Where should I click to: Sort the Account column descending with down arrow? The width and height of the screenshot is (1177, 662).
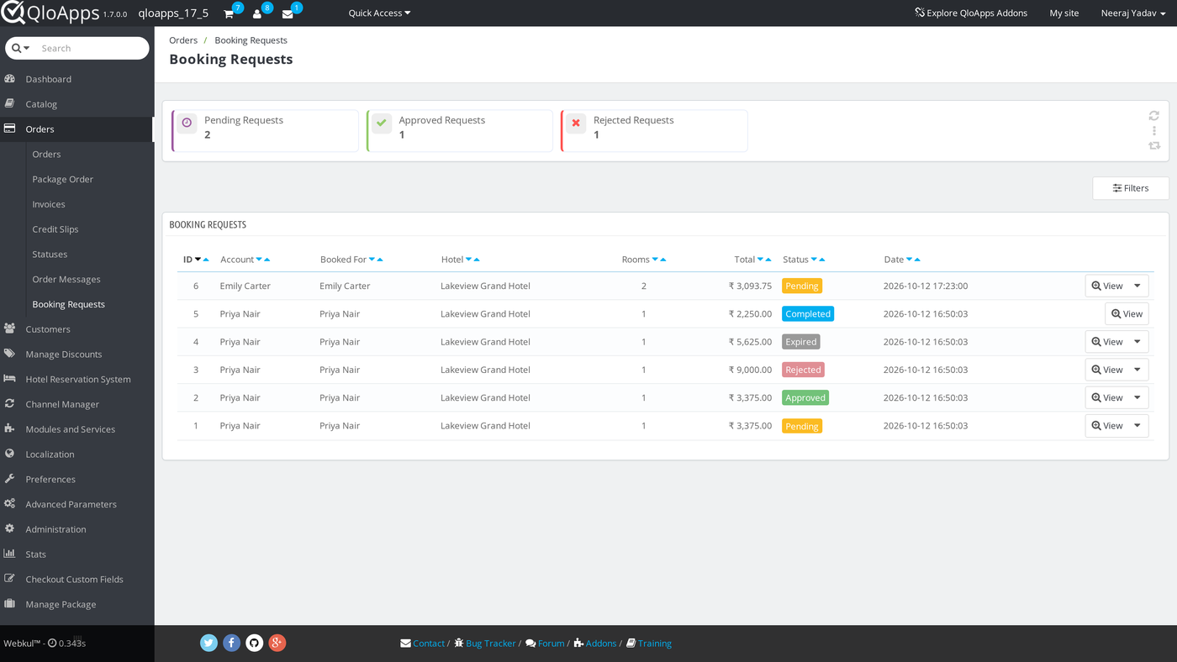pyautogui.click(x=259, y=260)
